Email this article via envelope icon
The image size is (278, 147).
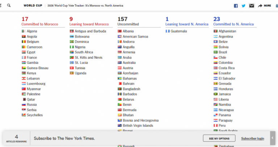[x=252, y=6]
